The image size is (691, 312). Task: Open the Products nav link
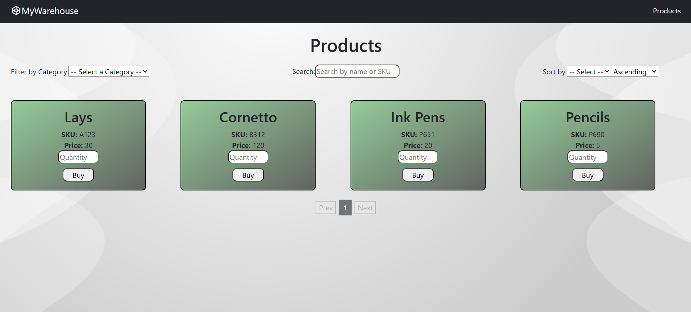(x=667, y=11)
